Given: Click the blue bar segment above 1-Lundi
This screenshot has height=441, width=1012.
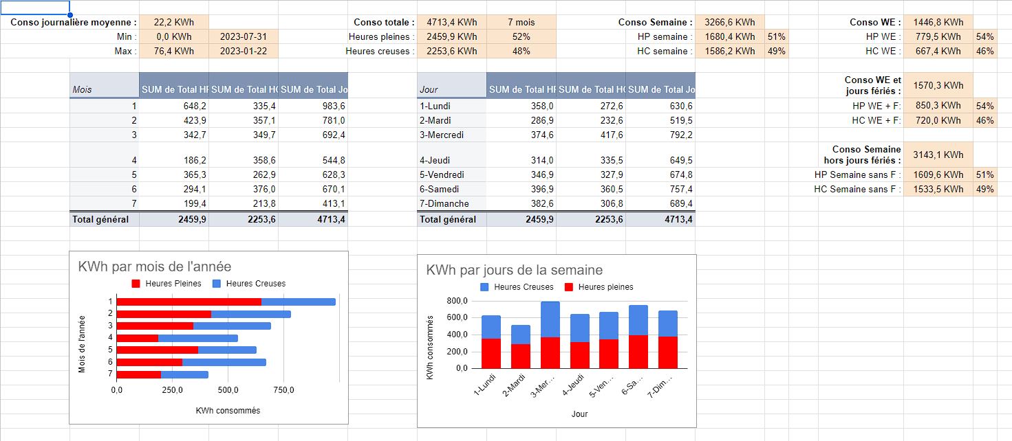Looking at the screenshot, I should [x=491, y=327].
